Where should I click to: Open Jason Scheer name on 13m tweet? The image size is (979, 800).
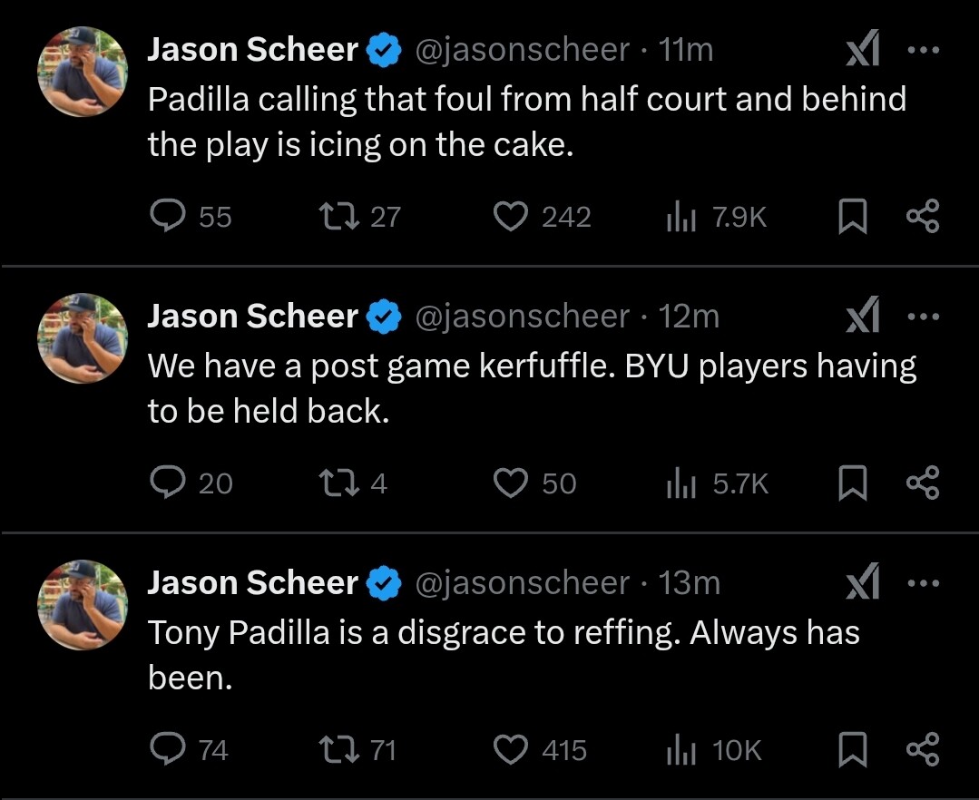pyautogui.click(x=253, y=583)
